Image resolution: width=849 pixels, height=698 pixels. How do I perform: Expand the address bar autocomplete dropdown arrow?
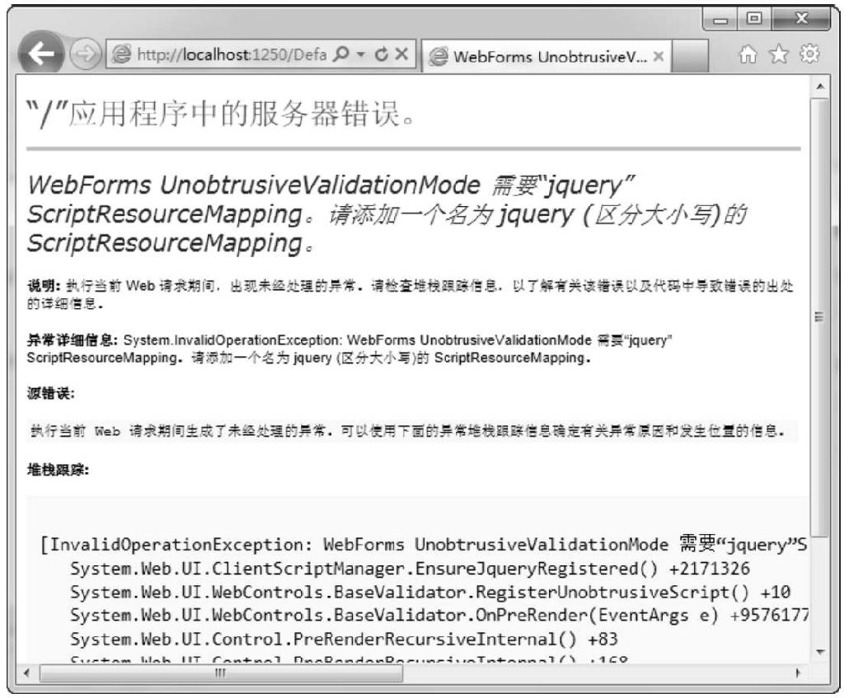[361, 54]
